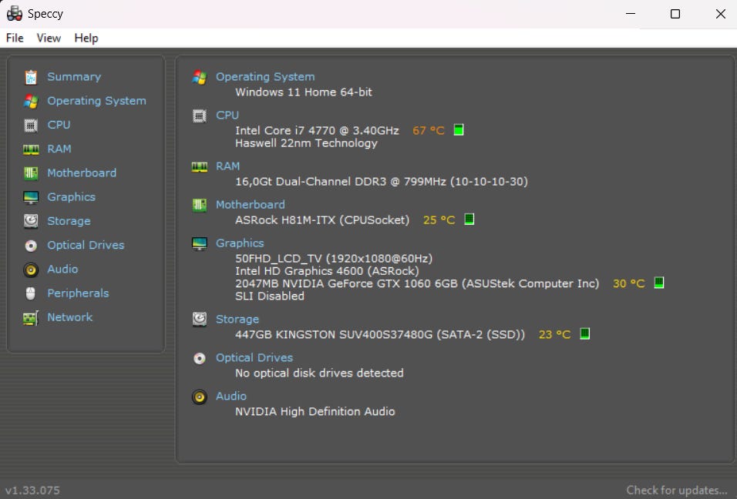This screenshot has height=499, width=737.
Task: Open Graphics section from sidebar
Action: point(71,197)
